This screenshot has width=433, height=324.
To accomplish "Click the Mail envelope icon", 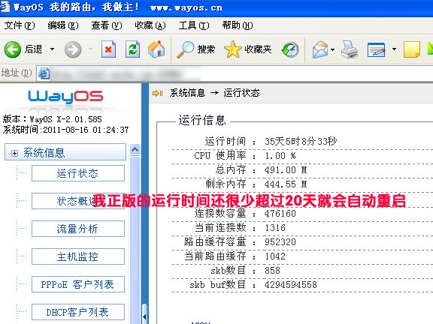I will coord(320,49).
